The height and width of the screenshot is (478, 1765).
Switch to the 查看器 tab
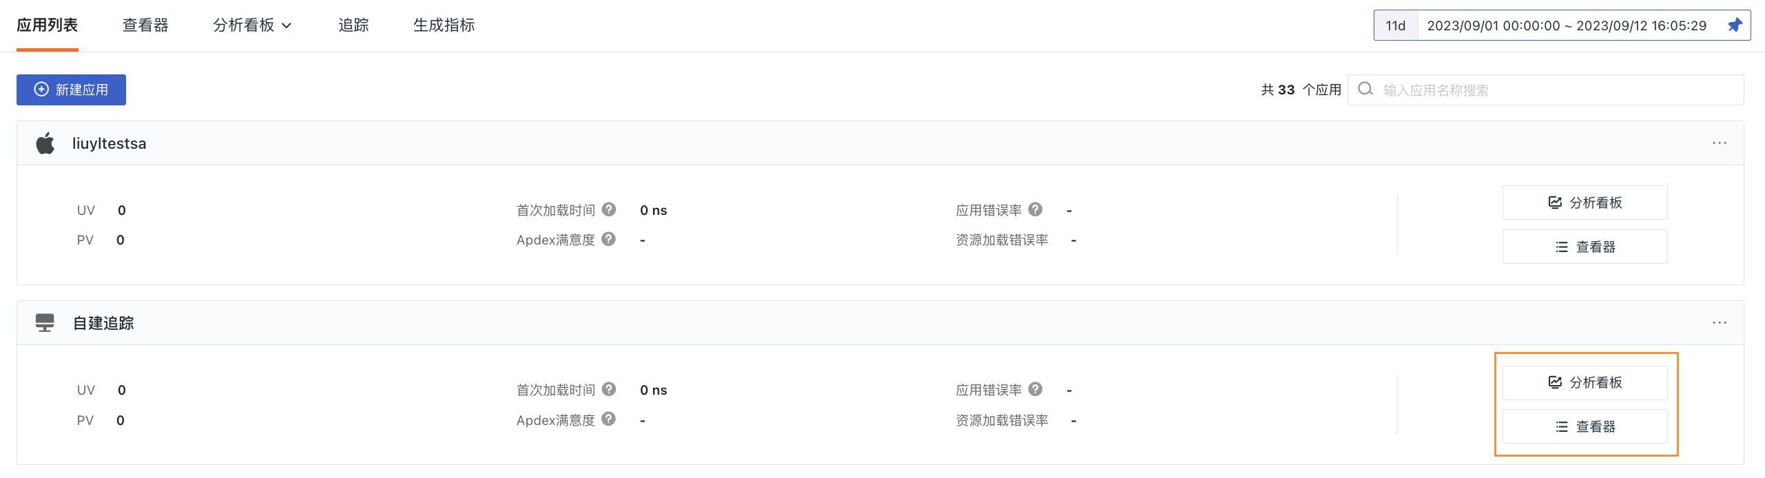145,25
